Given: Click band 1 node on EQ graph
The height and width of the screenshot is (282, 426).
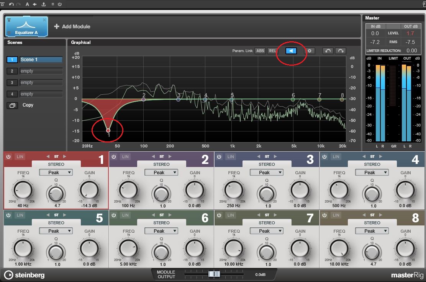Looking at the screenshot, I should (108, 131).
